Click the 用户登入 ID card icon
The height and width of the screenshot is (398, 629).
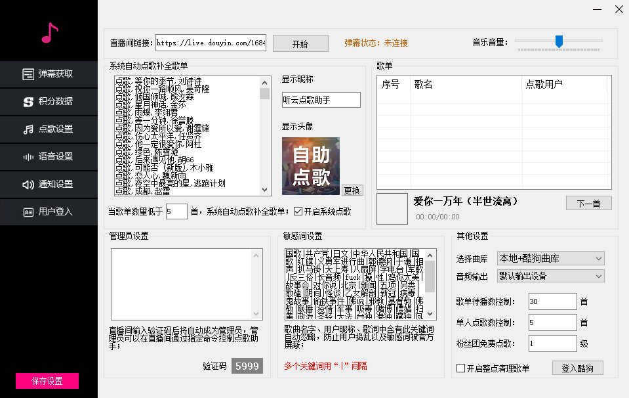[28, 212]
